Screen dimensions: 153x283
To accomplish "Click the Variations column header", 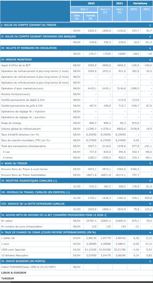I will tap(140, 3).
